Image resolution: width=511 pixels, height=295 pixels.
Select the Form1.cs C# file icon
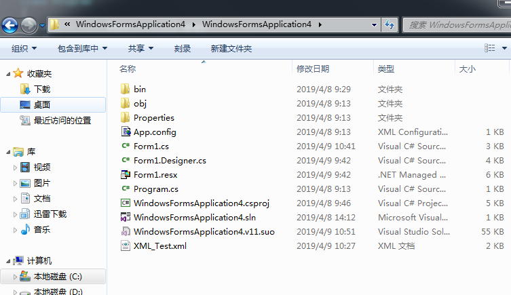126,146
